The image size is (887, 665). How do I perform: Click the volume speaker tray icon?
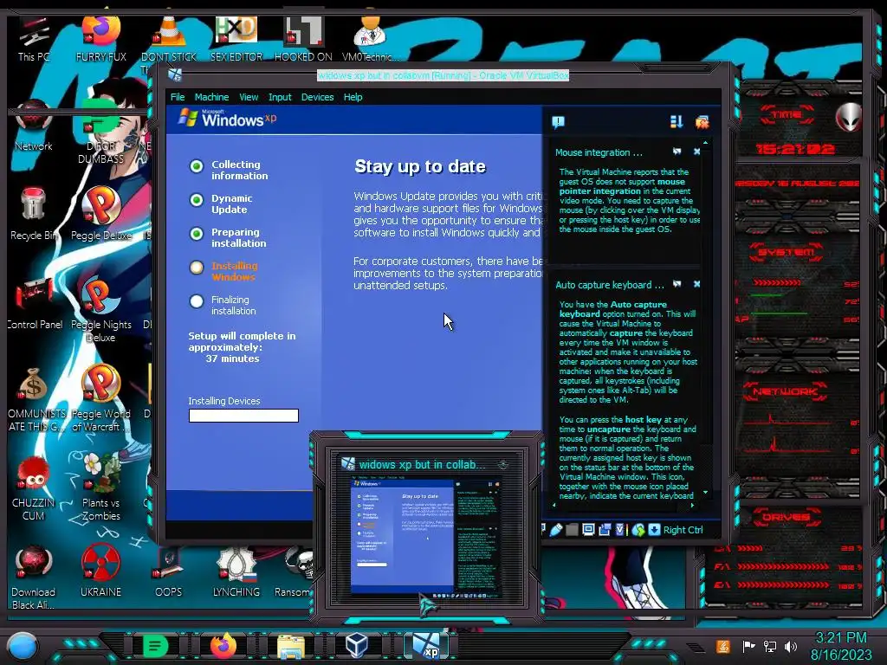pyautogui.click(x=791, y=646)
